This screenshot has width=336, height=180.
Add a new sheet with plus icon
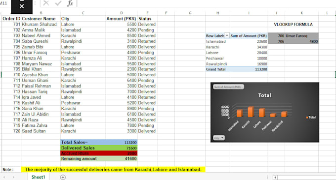[63, 177]
